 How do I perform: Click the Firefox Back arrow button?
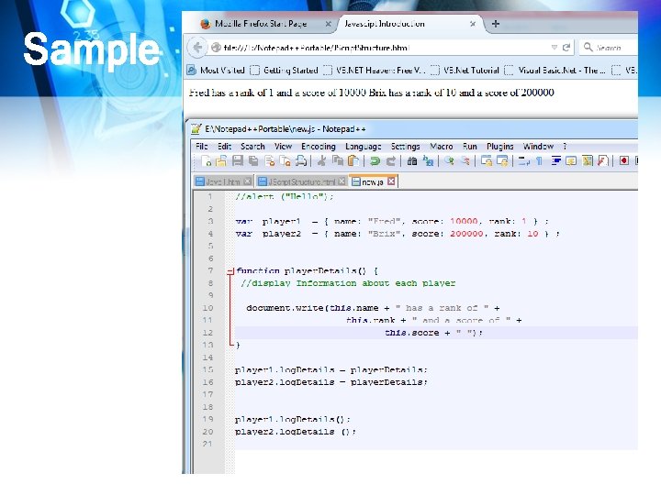[196, 47]
